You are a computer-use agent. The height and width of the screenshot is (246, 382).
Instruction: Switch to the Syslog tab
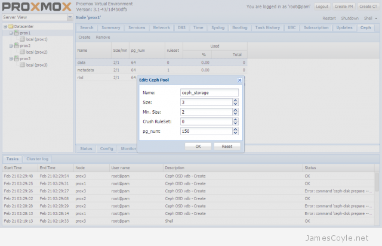[218, 27]
